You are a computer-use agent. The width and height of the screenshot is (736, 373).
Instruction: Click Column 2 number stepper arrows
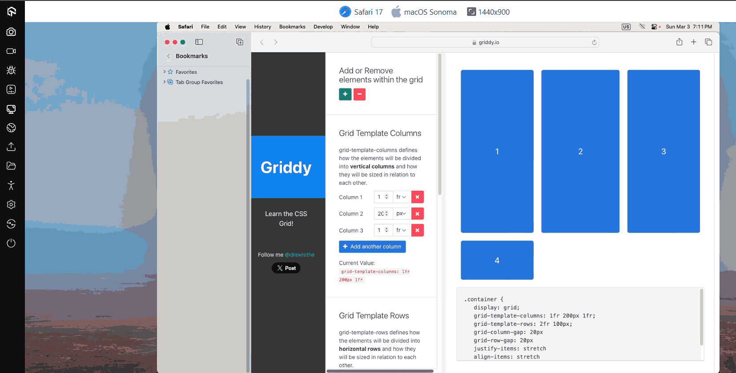pyautogui.click(x=386, y=214)
